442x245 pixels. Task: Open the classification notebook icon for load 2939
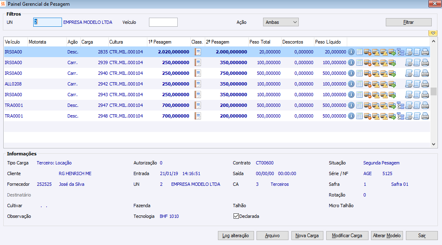pos(197,62)
